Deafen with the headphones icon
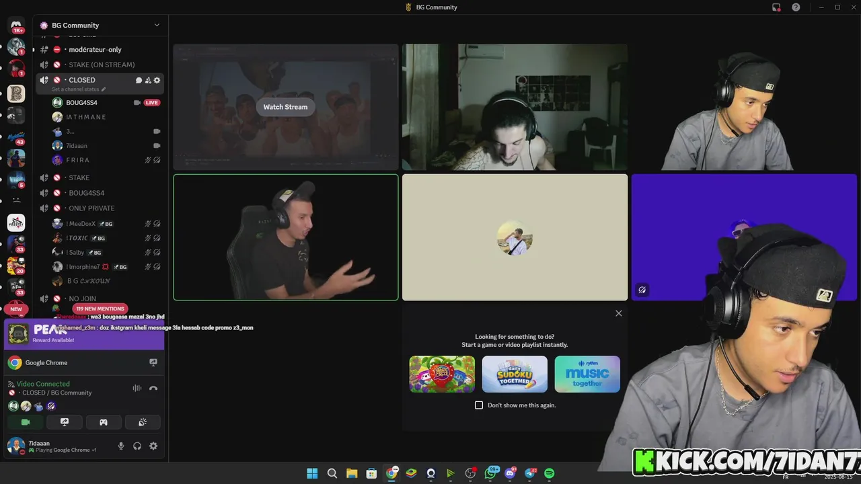 coord(137,446)
